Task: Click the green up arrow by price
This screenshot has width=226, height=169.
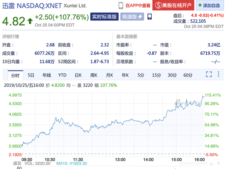Action: pos(29,21)
